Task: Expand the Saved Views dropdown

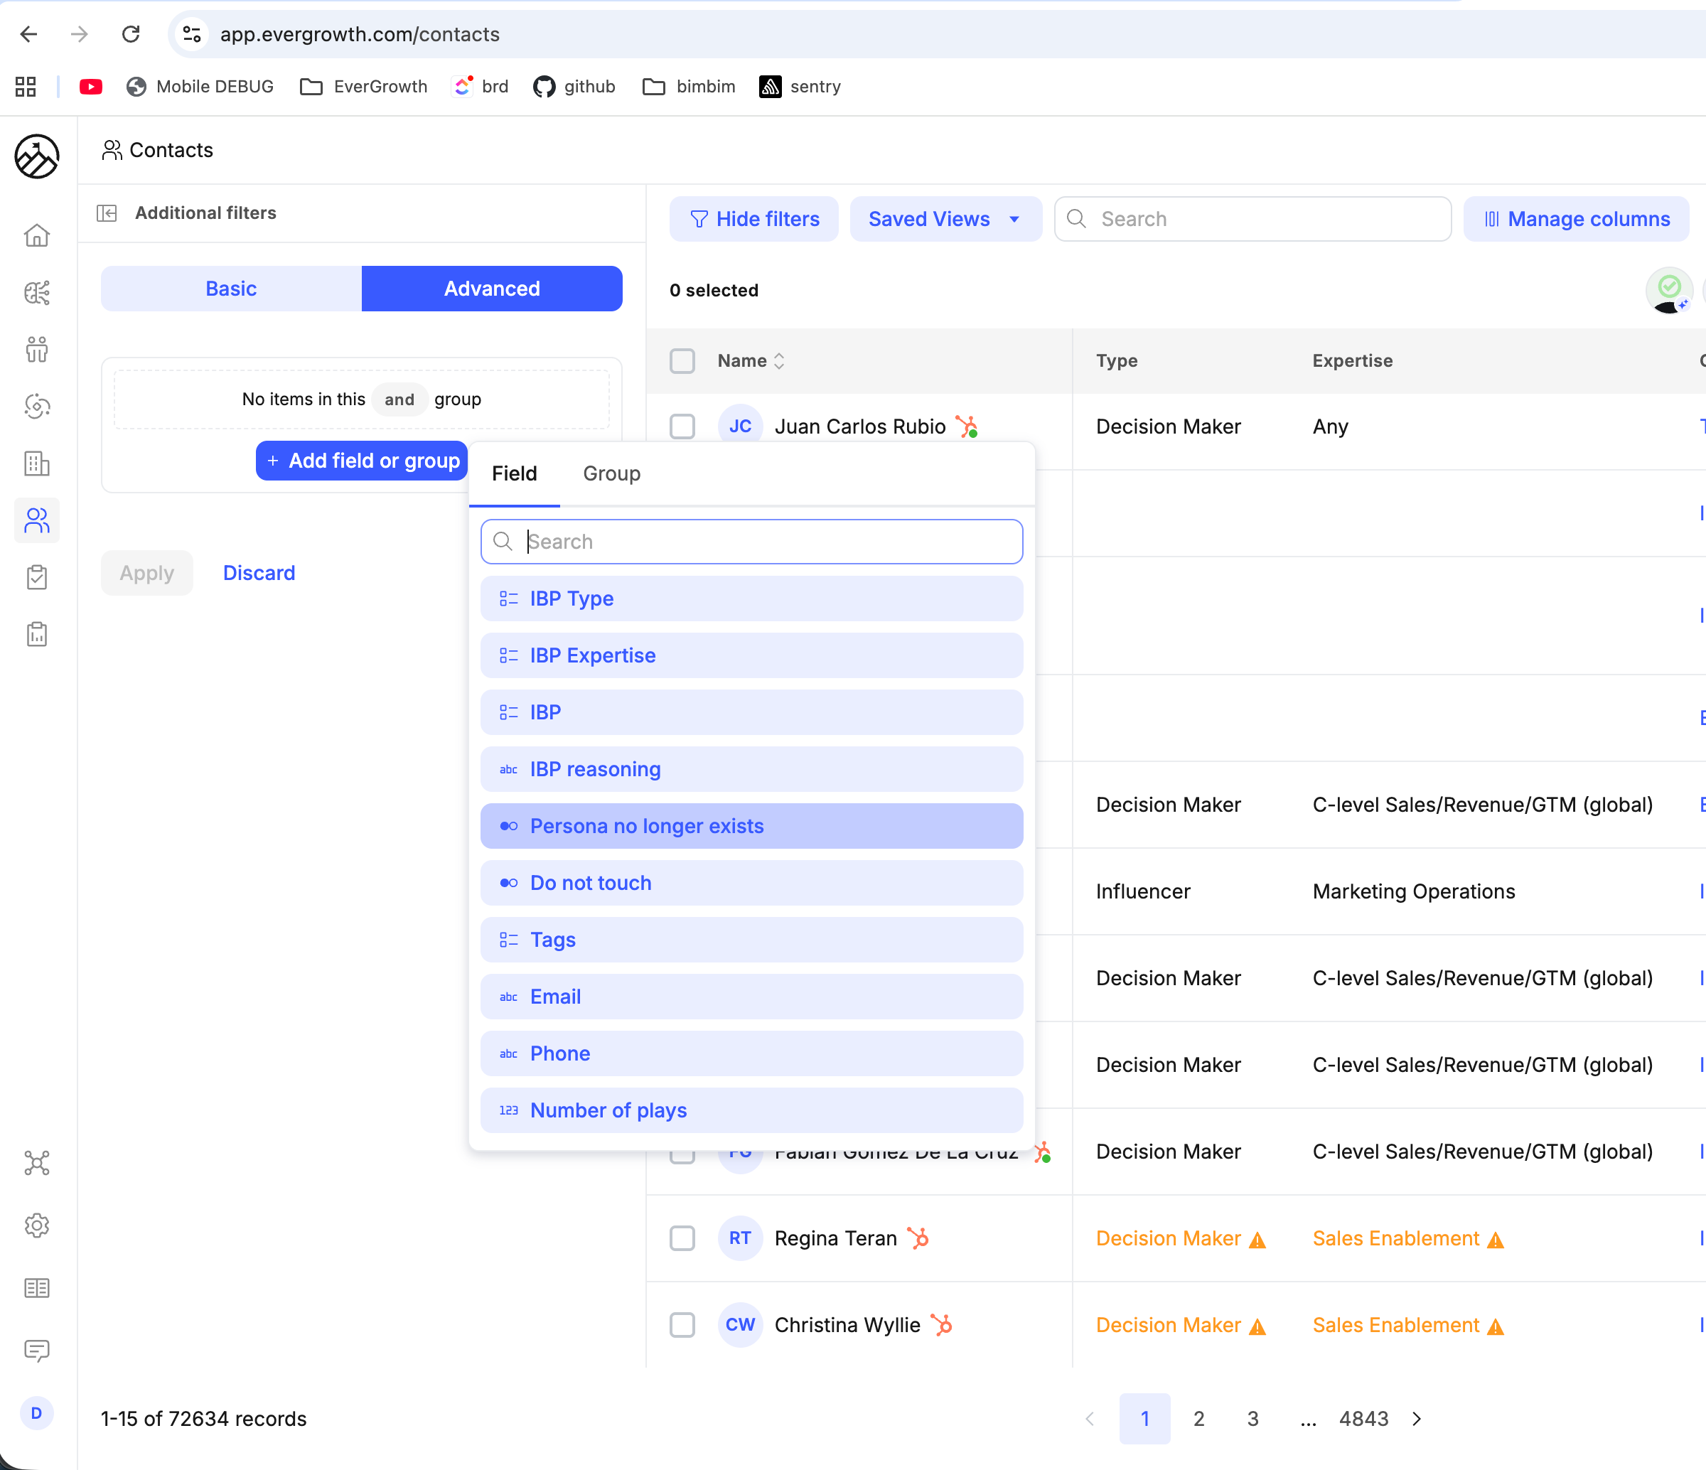Action: 945,219
